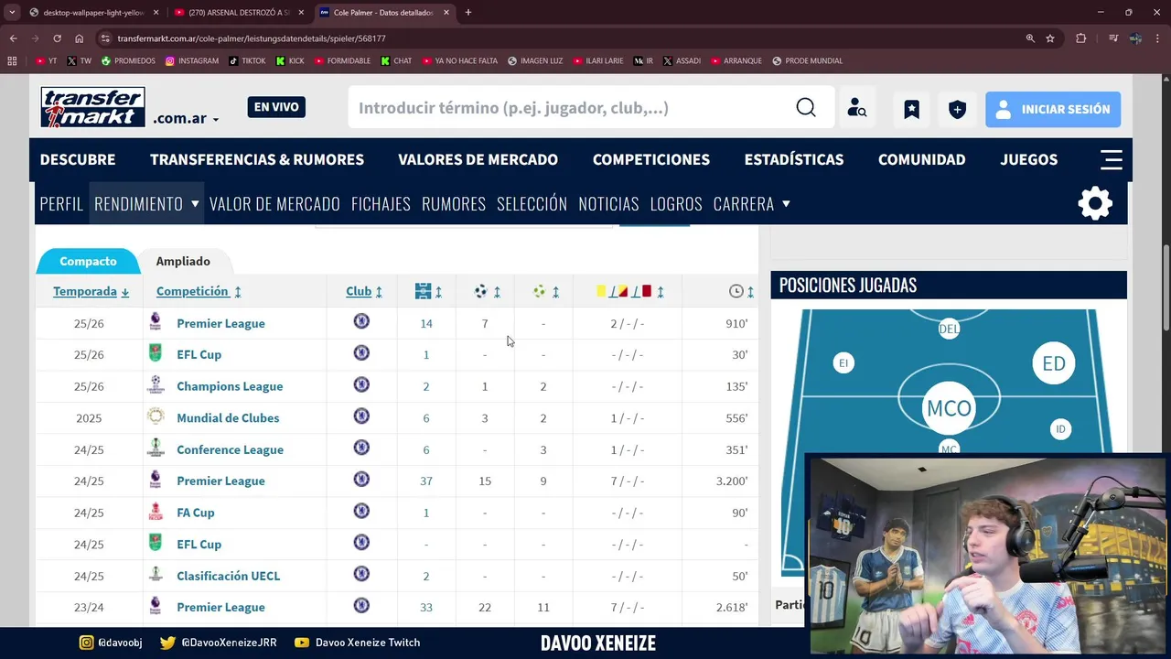This screenshot has height=659, width=1171.
Task: Open the Mundial de Clubes link
Action: pos(228,417)
